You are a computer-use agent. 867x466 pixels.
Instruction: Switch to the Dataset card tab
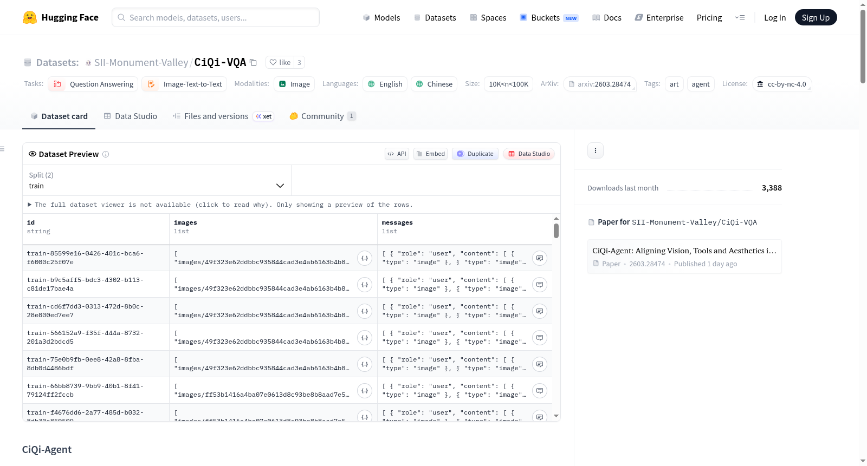coord(59,116)
